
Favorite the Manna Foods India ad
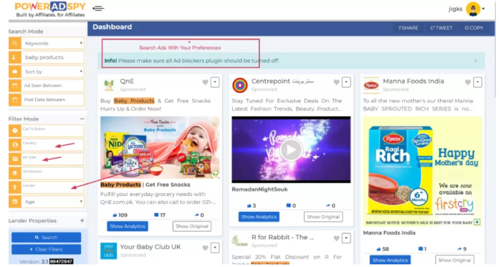pyautogui.click(x=468, y=83)
